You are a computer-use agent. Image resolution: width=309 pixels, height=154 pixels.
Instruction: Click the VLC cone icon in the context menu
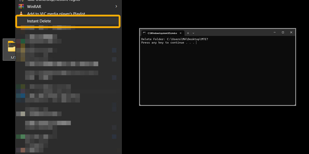tap(22, 13)
